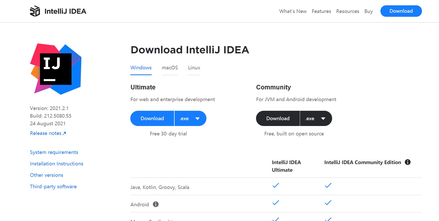Open System requirements link

(x=54, y=152)
